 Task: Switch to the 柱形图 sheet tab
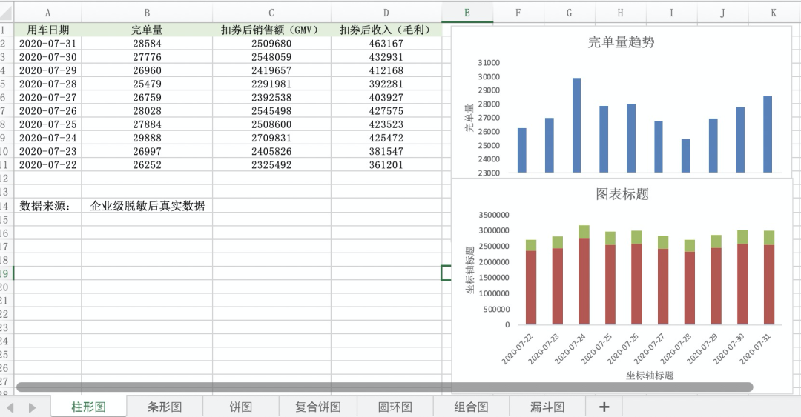tap(88, 407)
